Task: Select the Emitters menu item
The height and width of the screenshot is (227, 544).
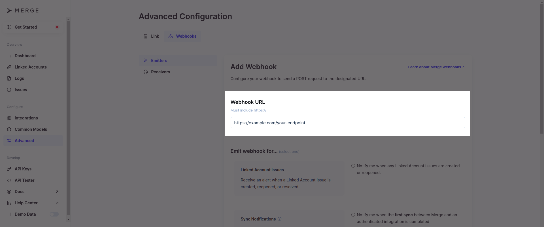Action: [178, 61]
